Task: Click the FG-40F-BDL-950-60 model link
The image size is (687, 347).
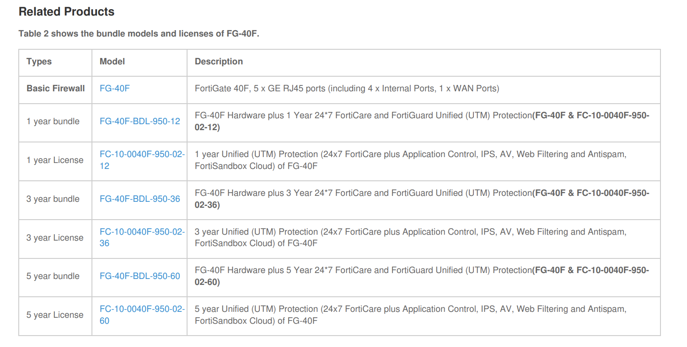Action: pos(140,276)
